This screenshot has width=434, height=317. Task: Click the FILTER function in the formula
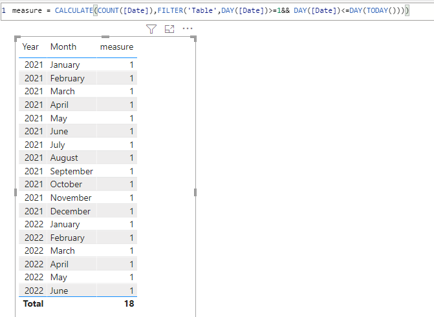click(x=170, y=10)
